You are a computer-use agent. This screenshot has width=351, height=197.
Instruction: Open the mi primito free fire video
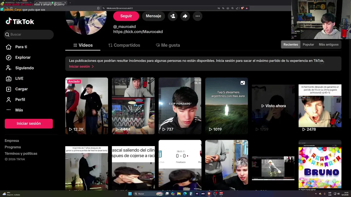point(87,165)
